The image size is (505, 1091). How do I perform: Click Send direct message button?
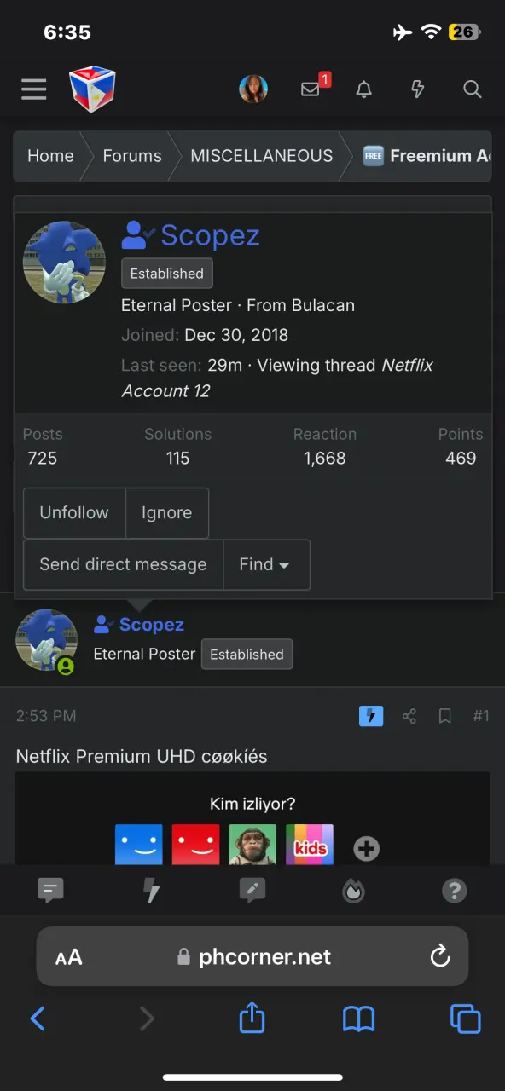(x=123, y=564)
